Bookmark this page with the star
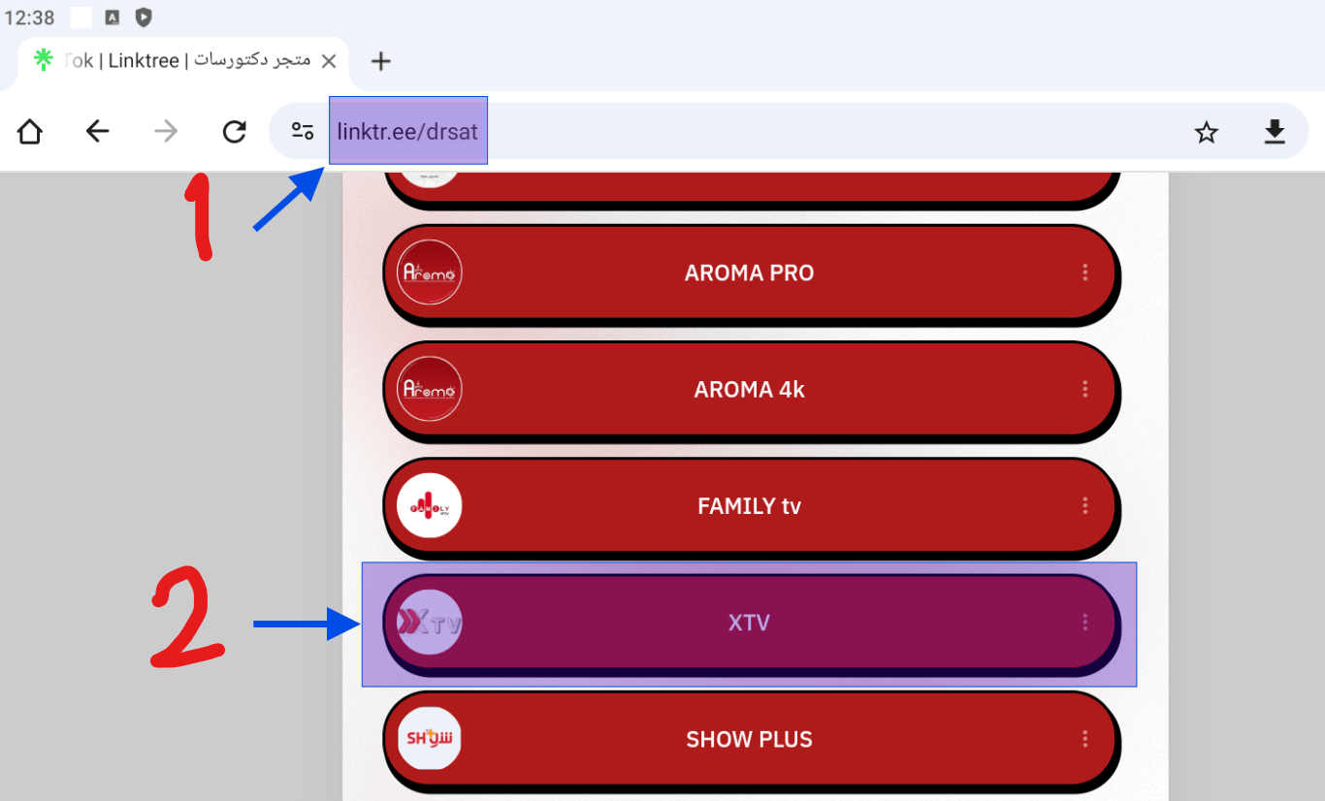The height and width of the screenshot is (801, 1325). pyautogui.click(x=1206, y=132)
